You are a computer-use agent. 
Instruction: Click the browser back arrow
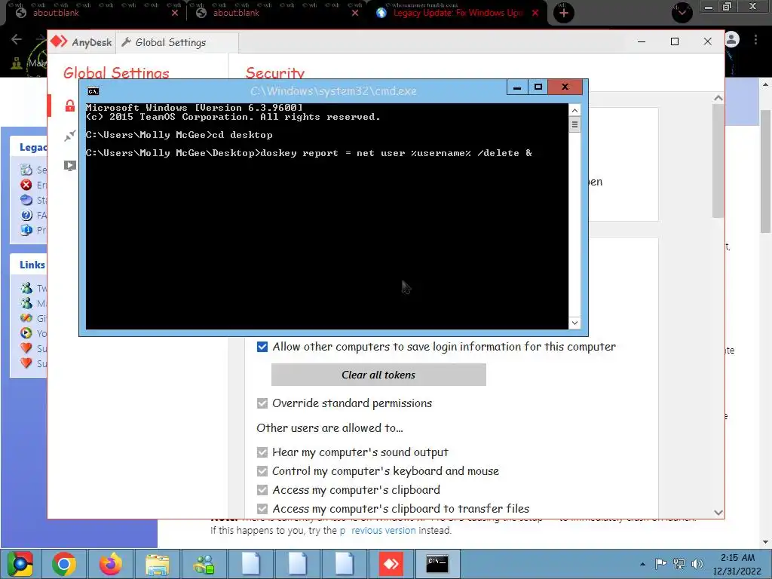point(17,39)
